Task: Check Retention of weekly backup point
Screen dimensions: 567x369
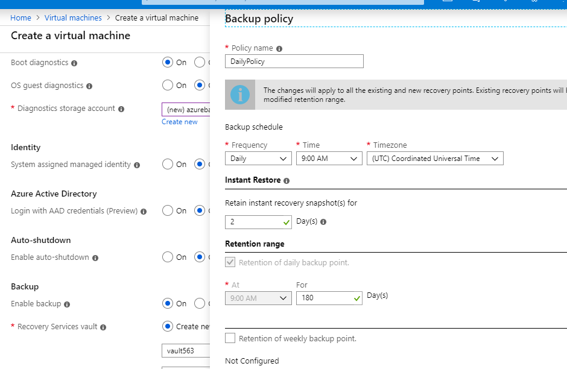Action: 230,338
